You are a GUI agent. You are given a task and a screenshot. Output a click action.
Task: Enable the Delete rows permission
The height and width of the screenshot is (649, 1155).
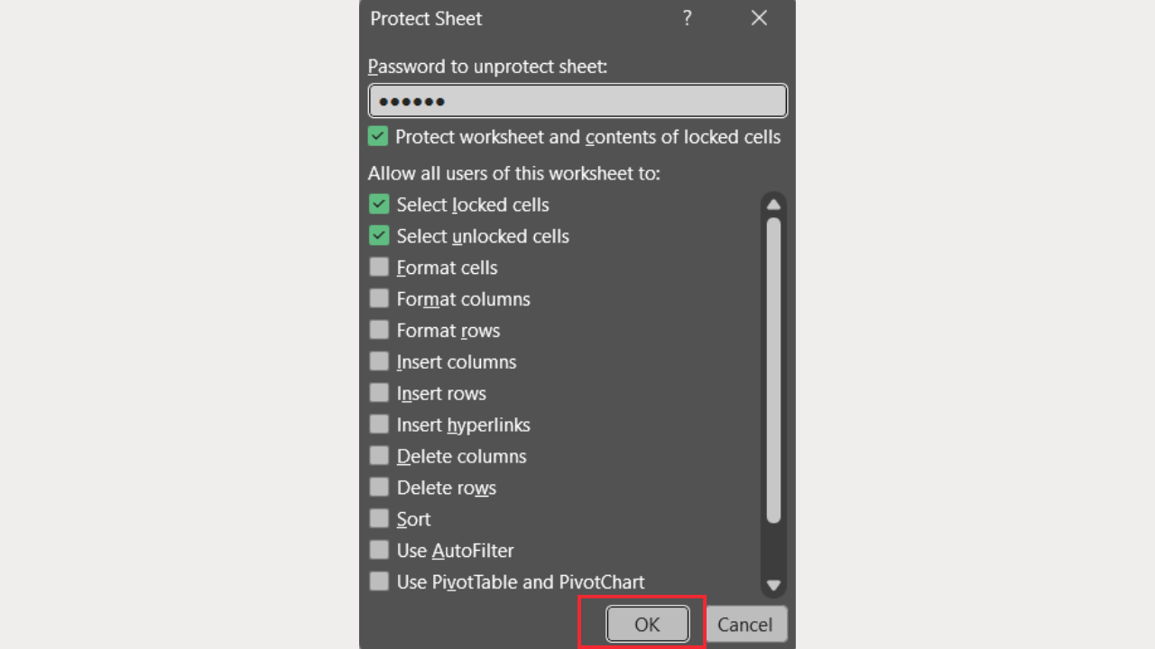click(x=379, y=488)
